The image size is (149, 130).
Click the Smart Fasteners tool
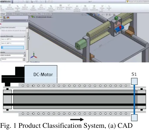33,8
